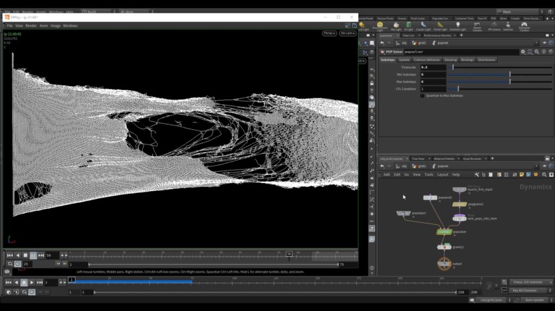Expand parameter pane path dropdown arrow
Viewport: 555px width, 311px height.
536,42
